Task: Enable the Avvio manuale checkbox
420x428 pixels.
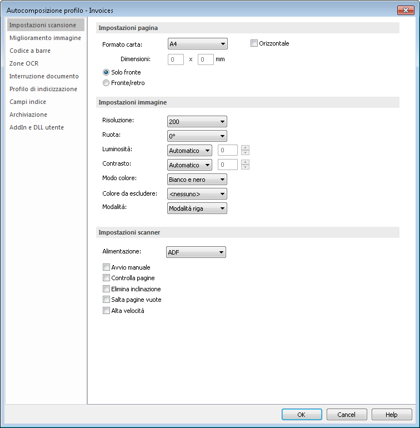Action: click(106, 267)
